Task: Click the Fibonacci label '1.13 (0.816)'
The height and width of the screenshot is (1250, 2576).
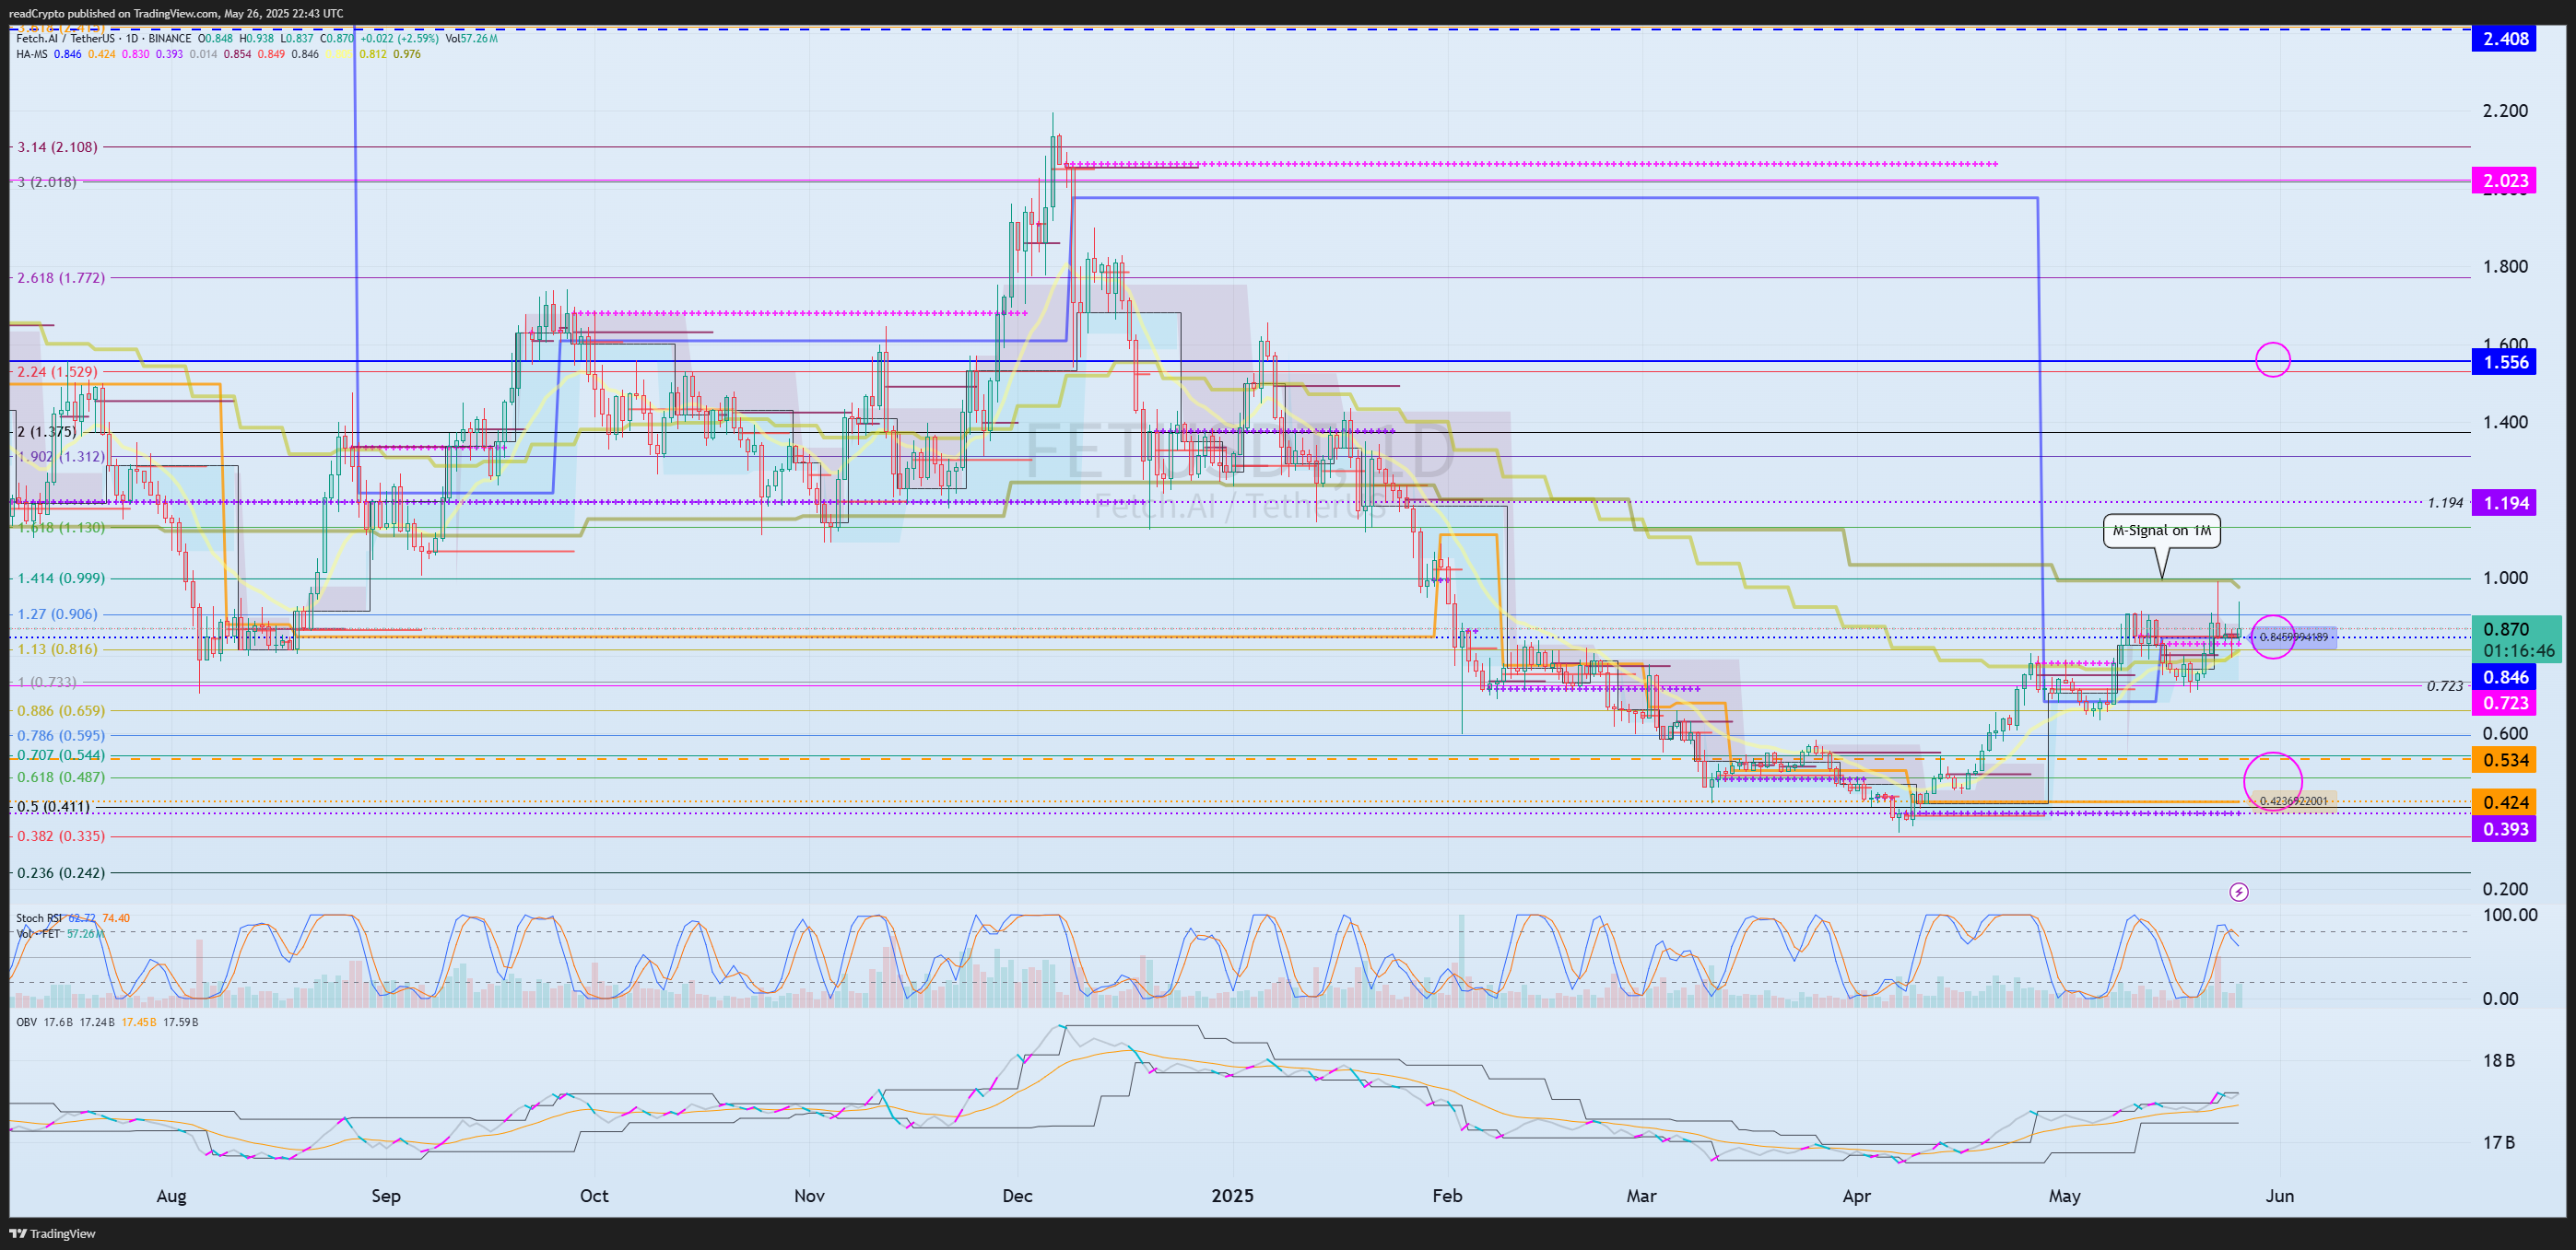Action: [x=57, y=648]
